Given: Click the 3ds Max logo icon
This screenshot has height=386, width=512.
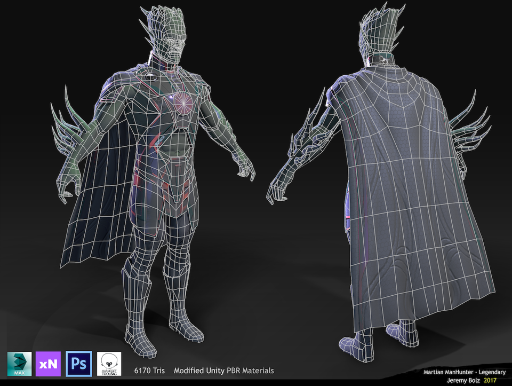Looking at the screenshot, I should [x=20, y=364].
